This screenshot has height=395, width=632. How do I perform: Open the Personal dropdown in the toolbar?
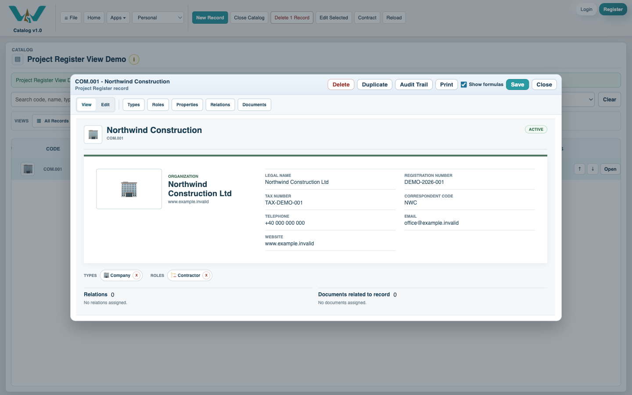tap(158, 18)
